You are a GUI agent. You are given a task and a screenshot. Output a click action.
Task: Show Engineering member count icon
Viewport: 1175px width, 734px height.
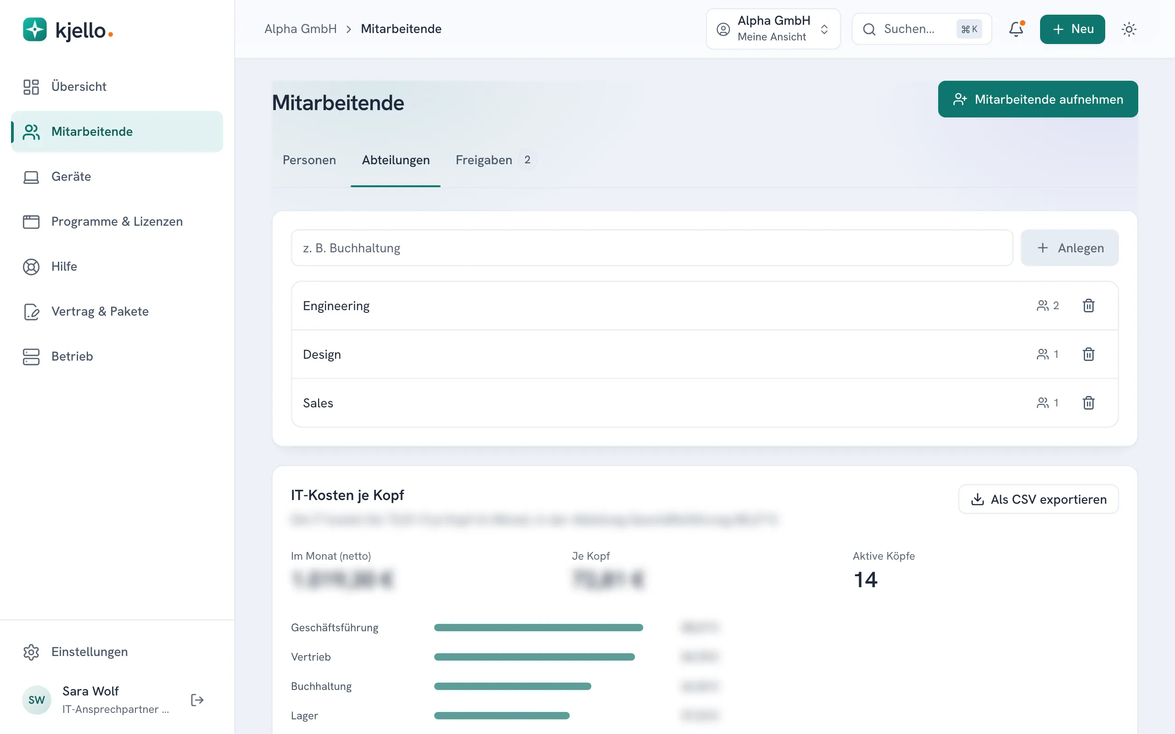[1042, 306]
